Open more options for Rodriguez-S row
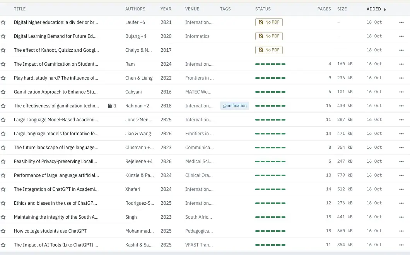410x255 pixels. coord(401,203)
